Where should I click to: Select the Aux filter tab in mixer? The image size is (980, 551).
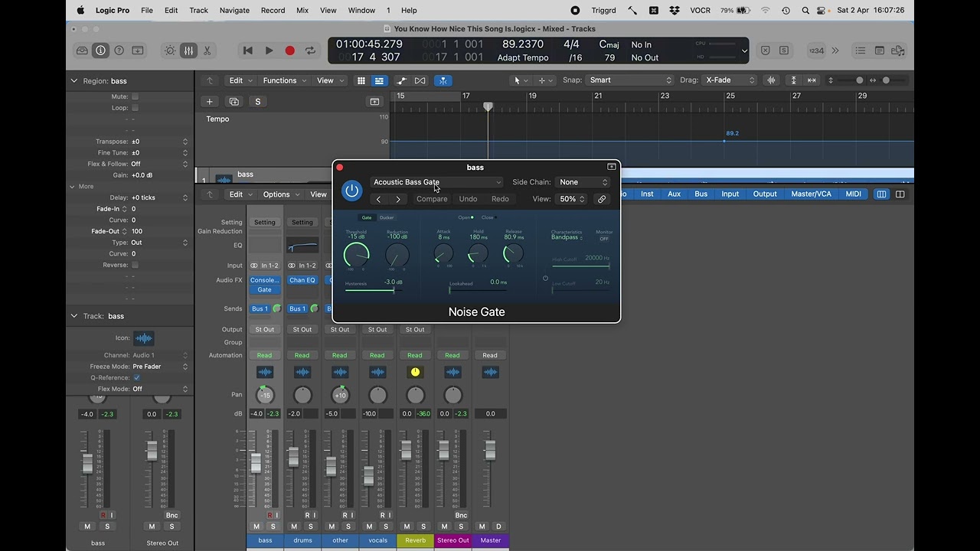pos(674,194)
